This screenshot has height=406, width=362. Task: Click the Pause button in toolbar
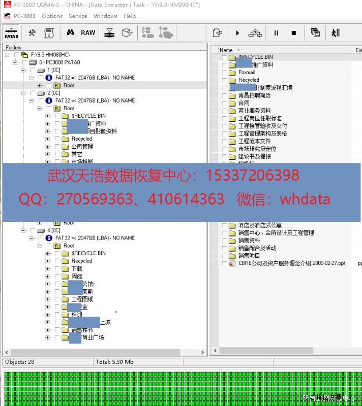276,33
